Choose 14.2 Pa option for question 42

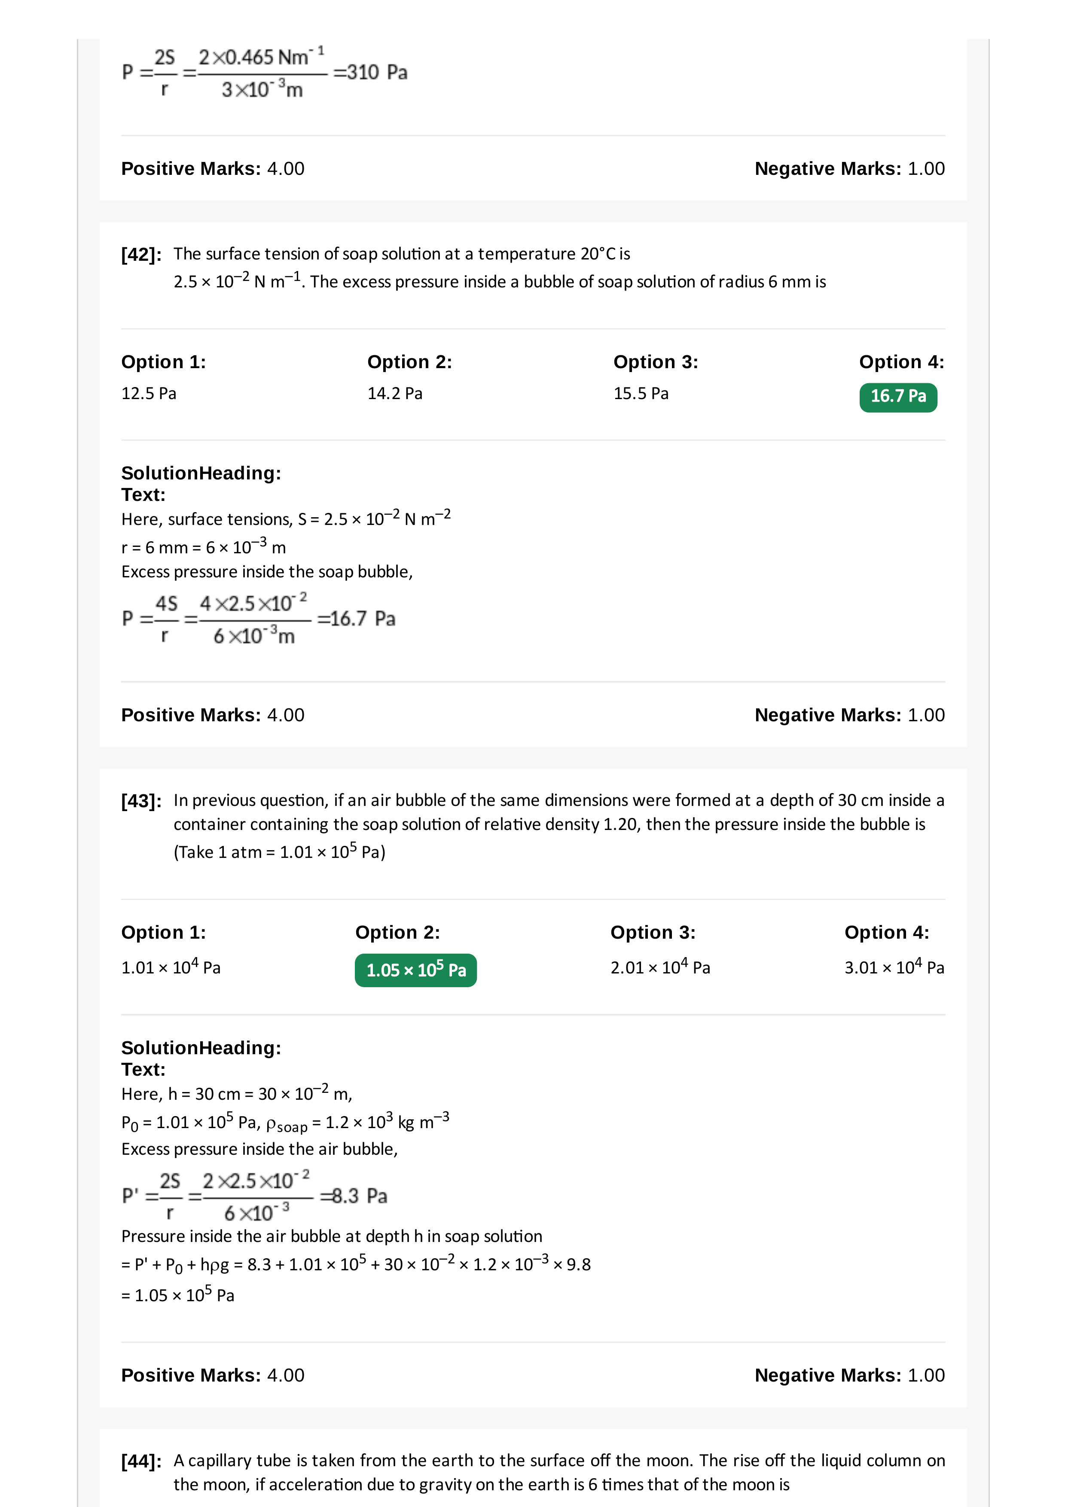(395, 394)
